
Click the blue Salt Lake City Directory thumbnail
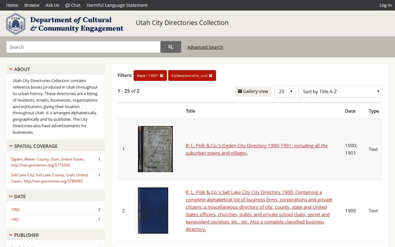(153, 211)
